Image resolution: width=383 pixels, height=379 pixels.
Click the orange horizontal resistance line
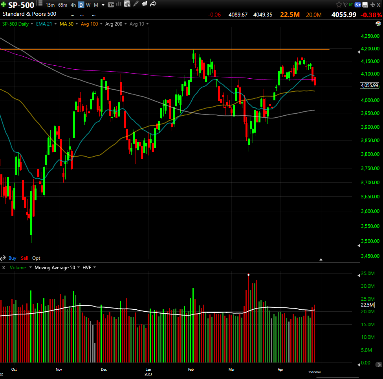pos(165,50)
